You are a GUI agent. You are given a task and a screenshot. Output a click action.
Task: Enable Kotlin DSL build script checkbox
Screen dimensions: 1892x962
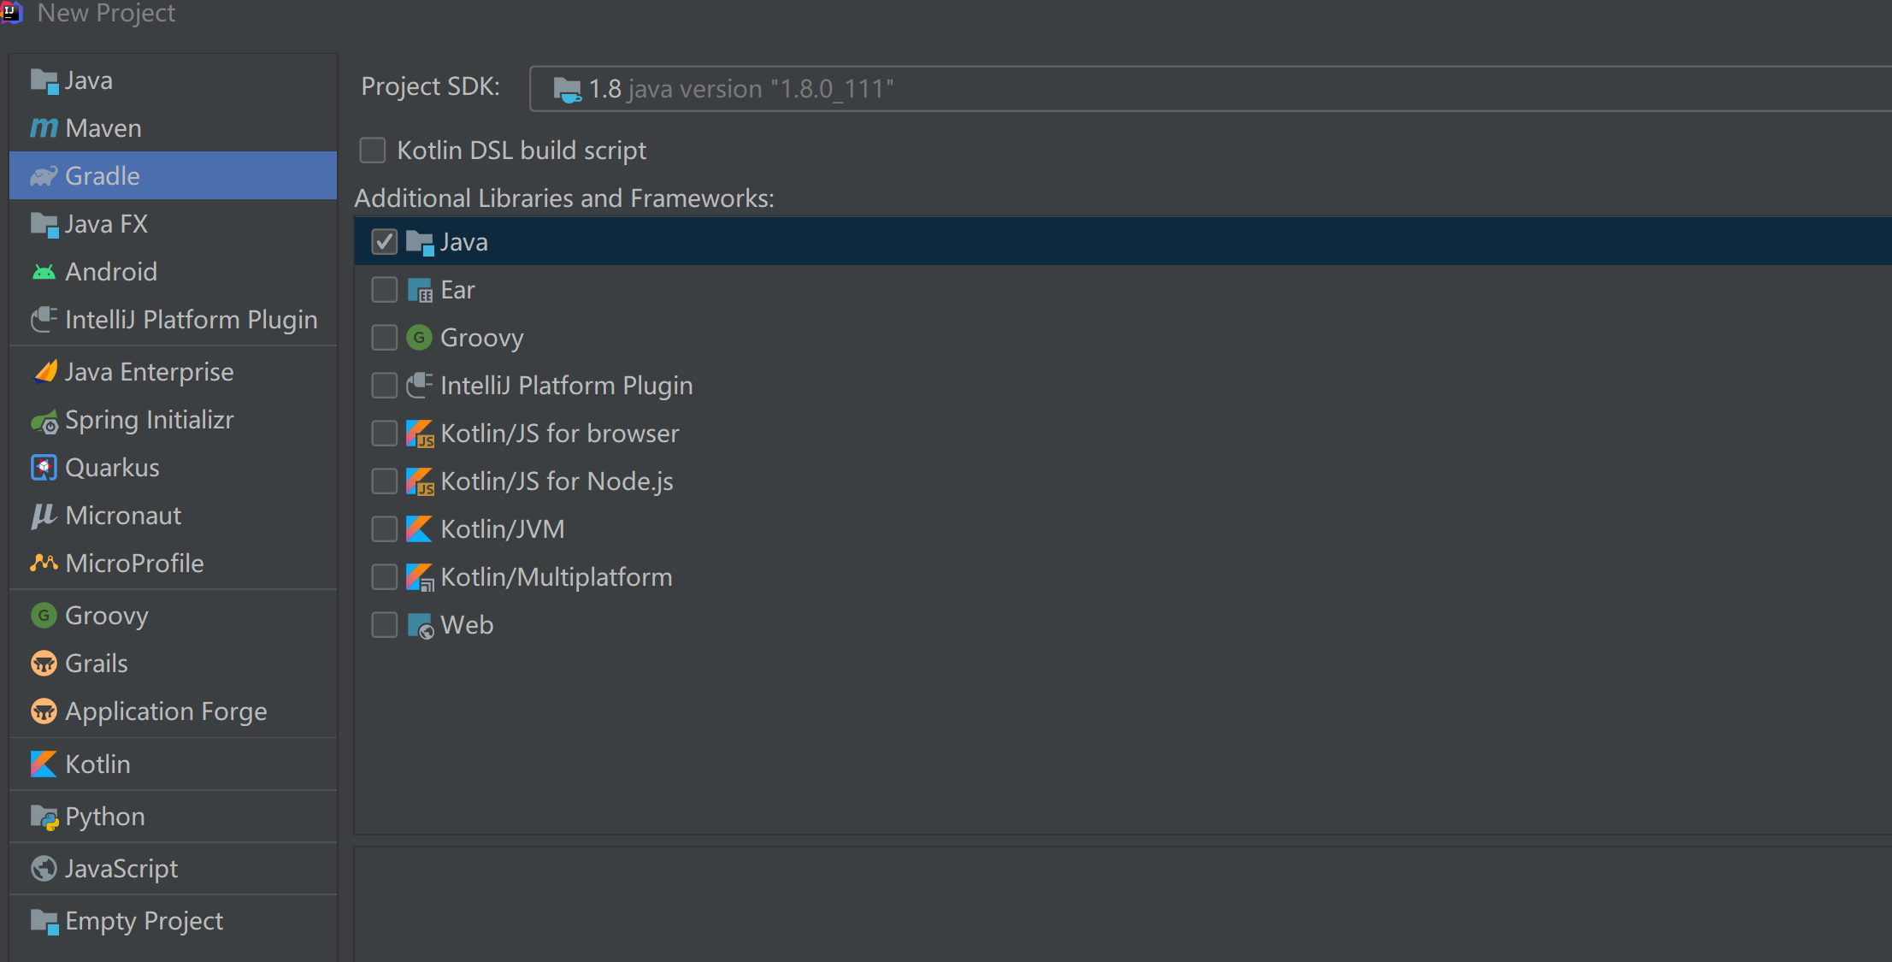373,150
